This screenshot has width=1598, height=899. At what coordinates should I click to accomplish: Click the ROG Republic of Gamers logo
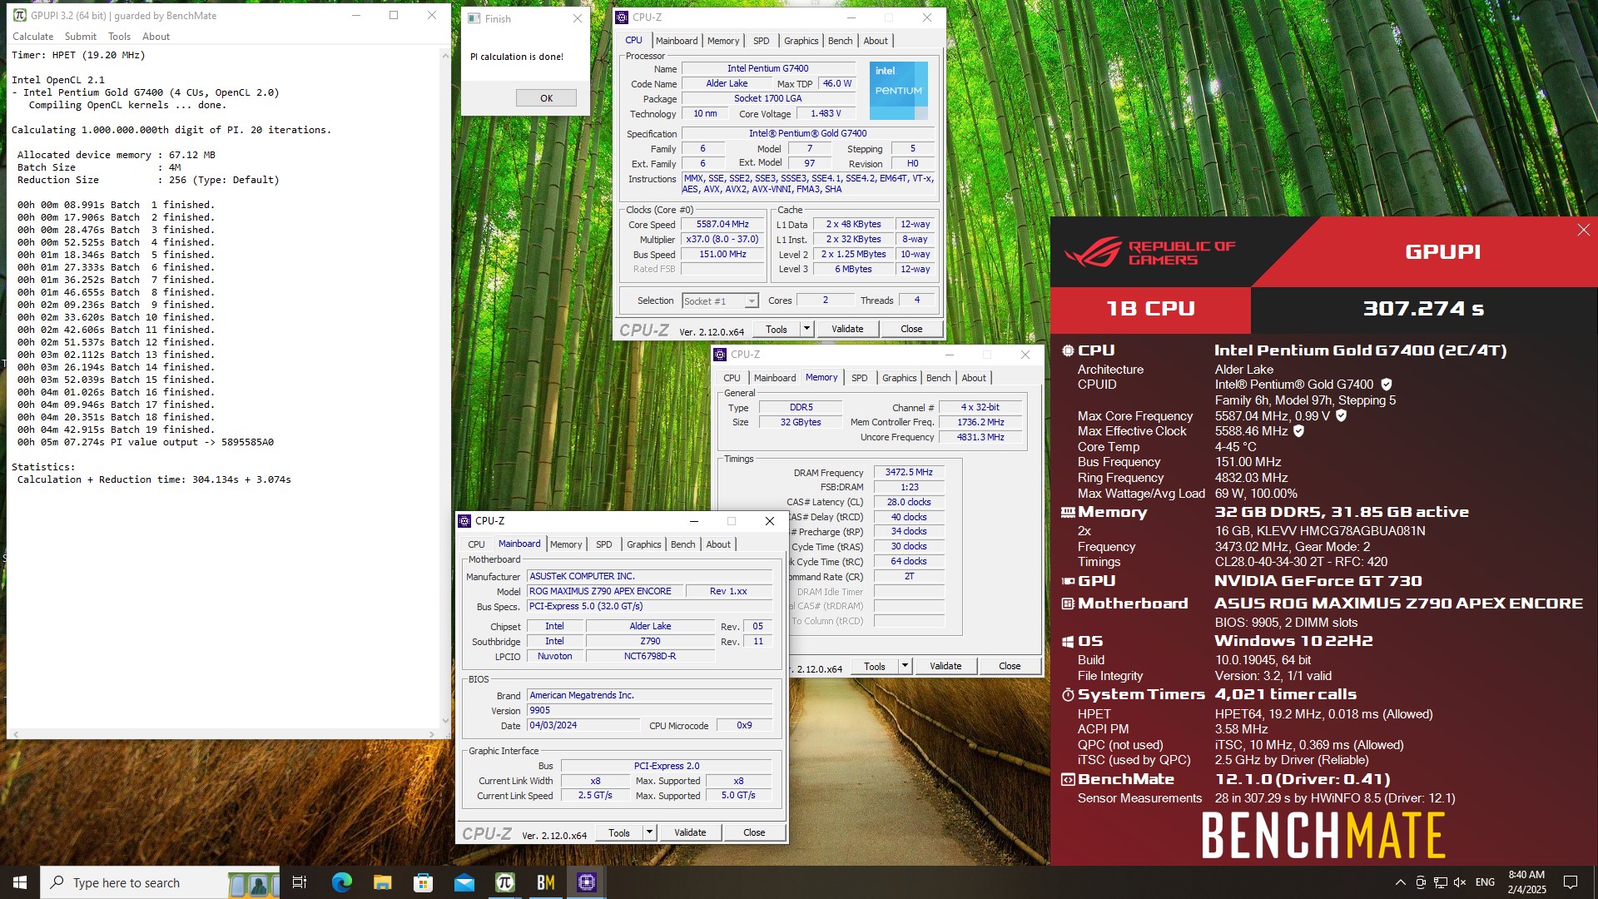pyautogui.click(x=1149, y=252)
